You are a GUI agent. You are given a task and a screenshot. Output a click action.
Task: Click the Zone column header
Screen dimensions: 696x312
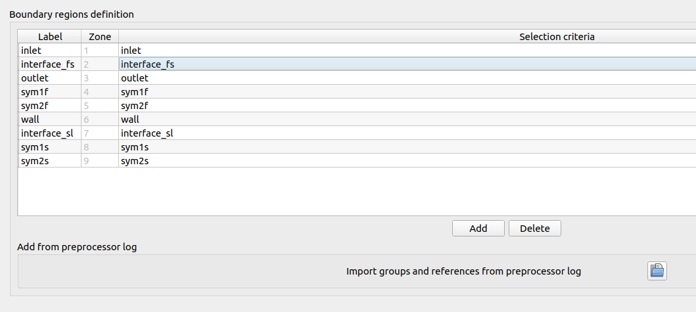[100, 37]
